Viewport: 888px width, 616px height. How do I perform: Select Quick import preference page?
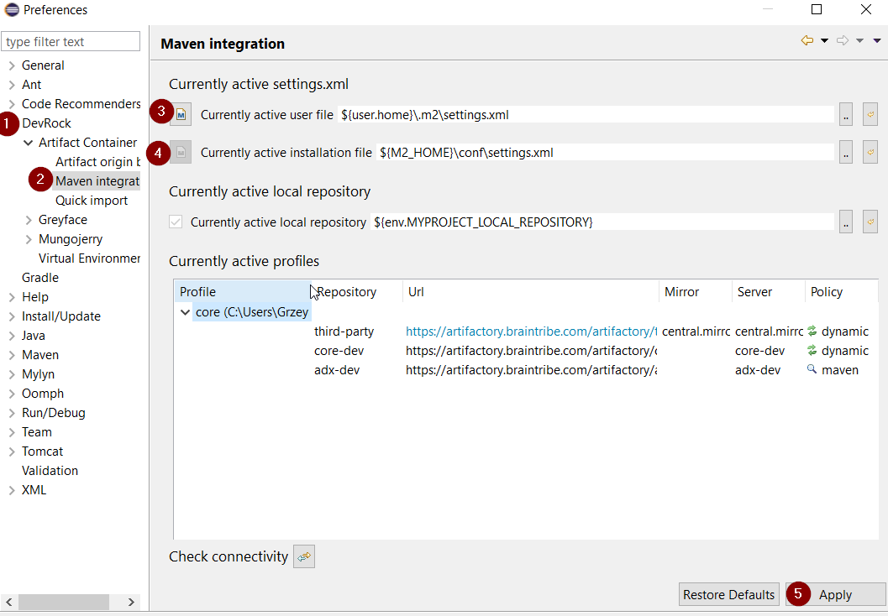click(x=92, y=201)
